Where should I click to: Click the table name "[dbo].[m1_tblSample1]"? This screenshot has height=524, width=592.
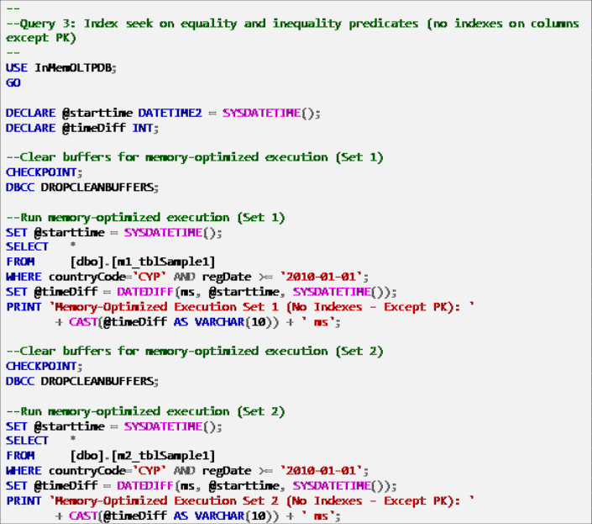[143, 262]
